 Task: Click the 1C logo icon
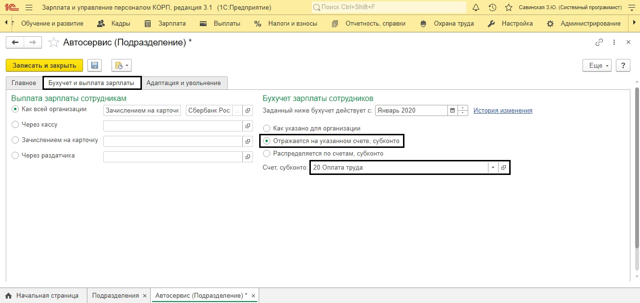(x=11, y=8)
